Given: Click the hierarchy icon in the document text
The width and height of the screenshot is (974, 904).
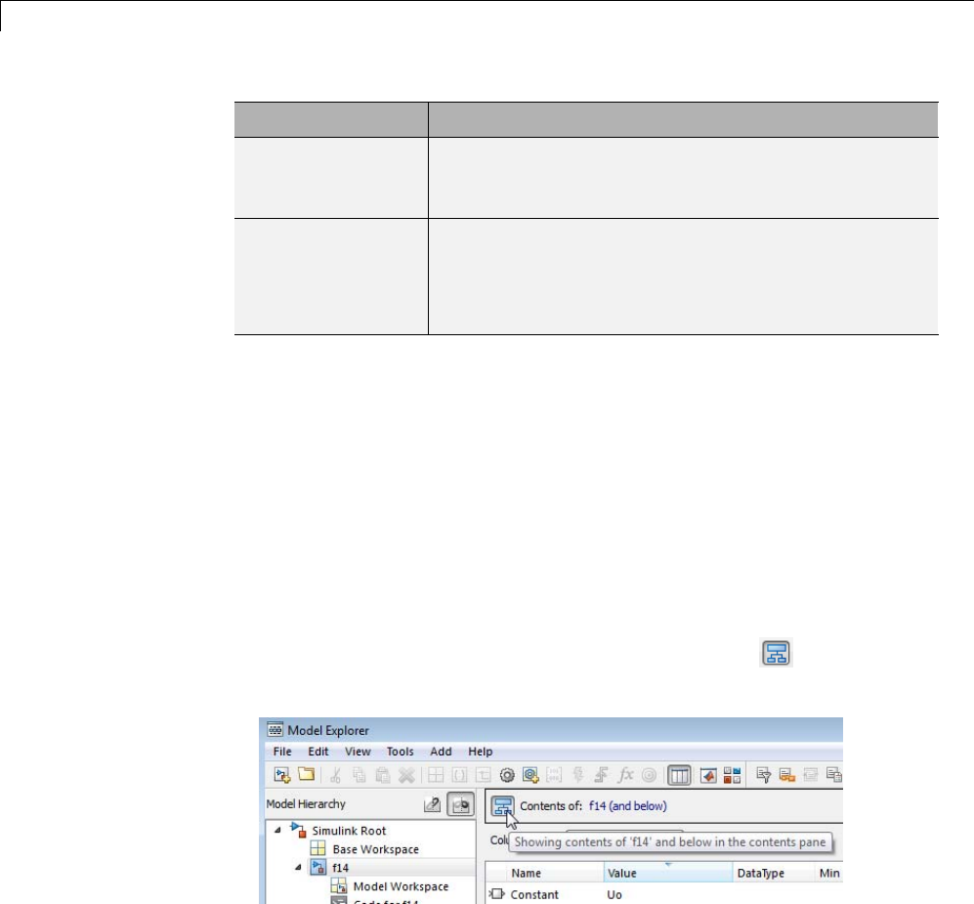Looking at the screenshot, I should click(x=776, y=653).
